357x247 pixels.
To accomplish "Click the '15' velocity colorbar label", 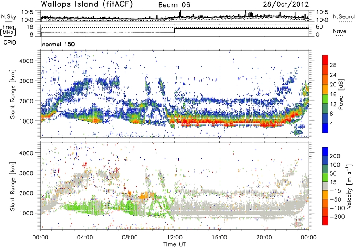I will (333, 182).
